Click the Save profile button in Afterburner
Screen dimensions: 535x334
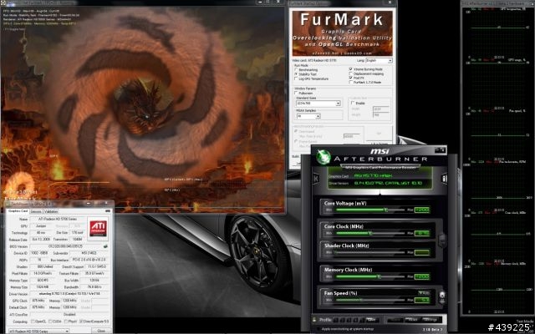pyautogui.click(x=371, y=320)
